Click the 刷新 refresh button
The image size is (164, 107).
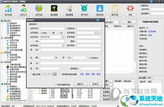point(129,22)
